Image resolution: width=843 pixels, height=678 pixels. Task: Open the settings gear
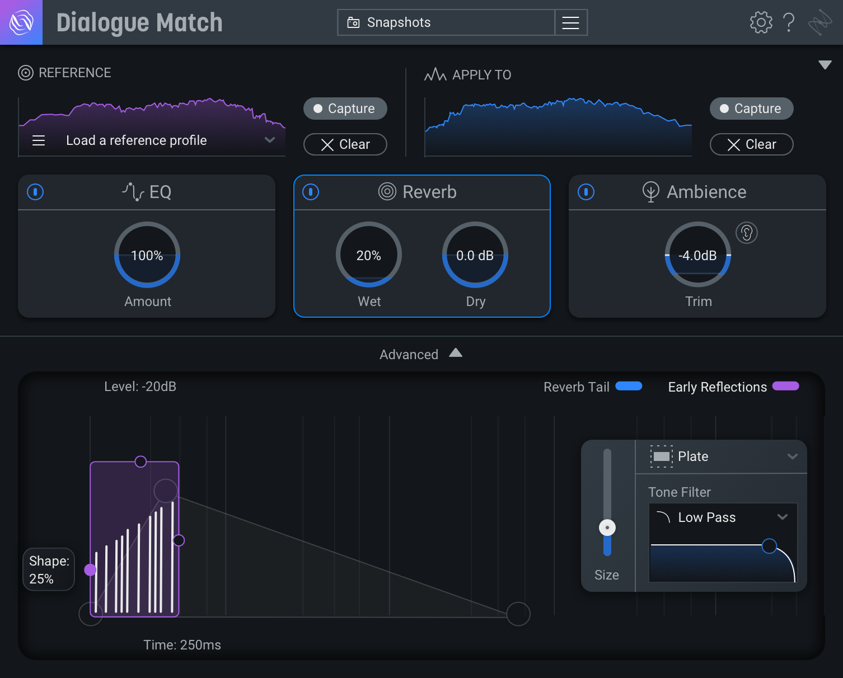coord(760,22)
